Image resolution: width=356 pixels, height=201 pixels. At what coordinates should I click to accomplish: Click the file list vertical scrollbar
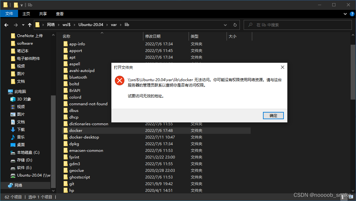tap(353, 72)
